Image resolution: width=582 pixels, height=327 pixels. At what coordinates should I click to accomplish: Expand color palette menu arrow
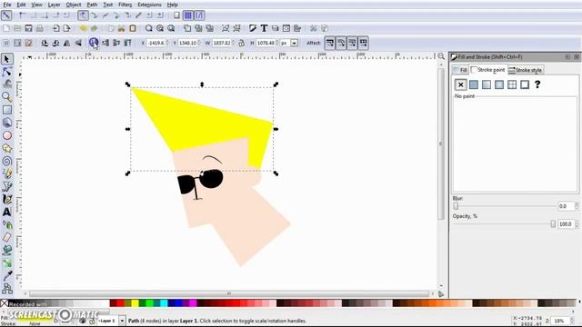(x=579, y=302)
